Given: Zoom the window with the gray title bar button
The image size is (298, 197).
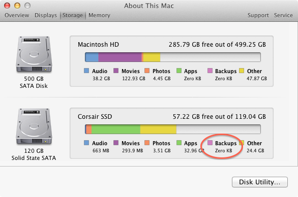Looking at the screenshot, I should click(x=27, y=6).
